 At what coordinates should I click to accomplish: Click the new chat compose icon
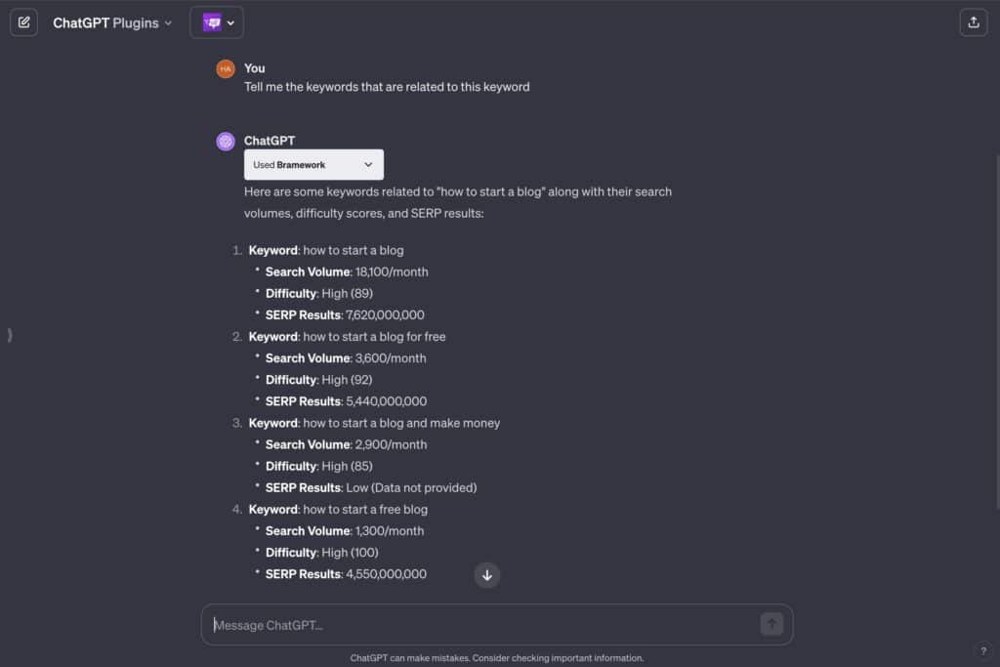point(23,22)
